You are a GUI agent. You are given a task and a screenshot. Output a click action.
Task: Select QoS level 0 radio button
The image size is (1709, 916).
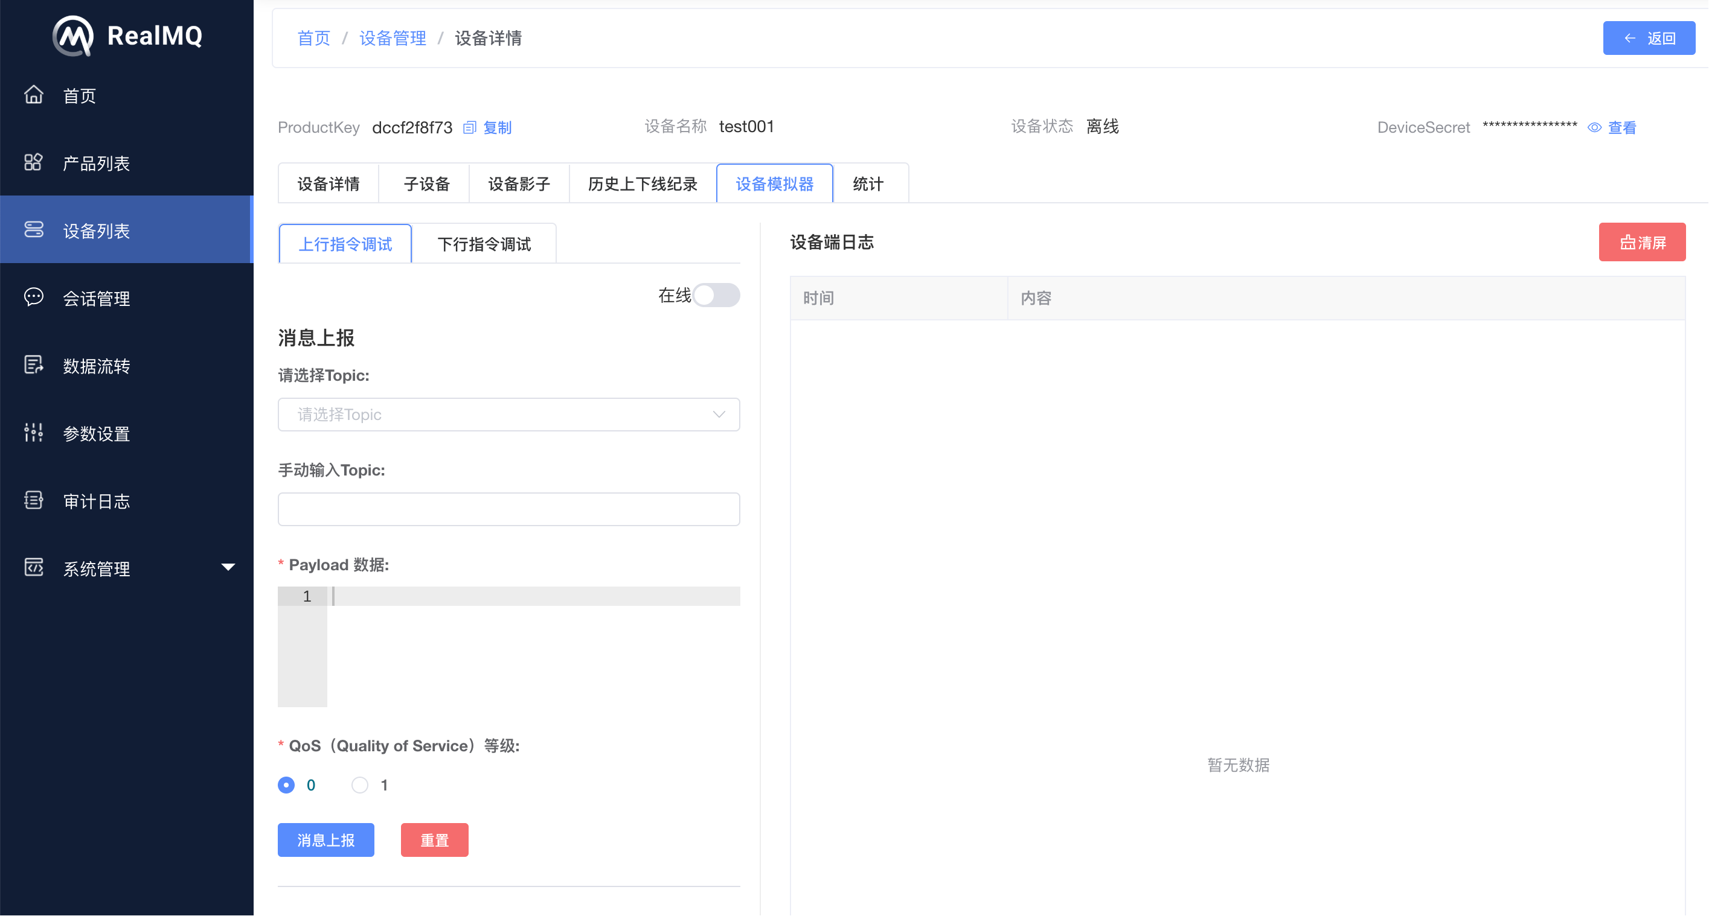(286, 785)
